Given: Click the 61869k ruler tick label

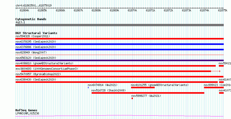Looking at the screenshot, I should [x=115, y=10].
